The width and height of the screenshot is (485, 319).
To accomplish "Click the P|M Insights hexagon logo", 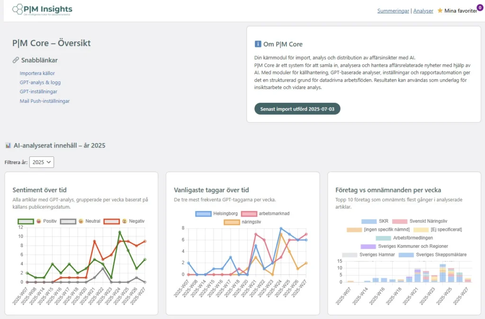I will pos(18,9).
